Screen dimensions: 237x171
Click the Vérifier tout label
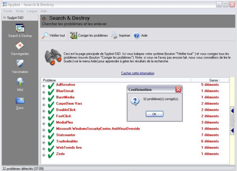(x=57, y=35)
